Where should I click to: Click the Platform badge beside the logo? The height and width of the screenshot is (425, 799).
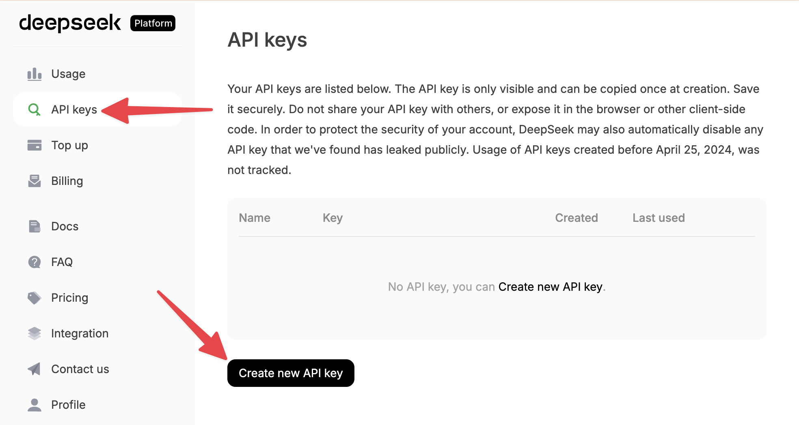(153, 23)
